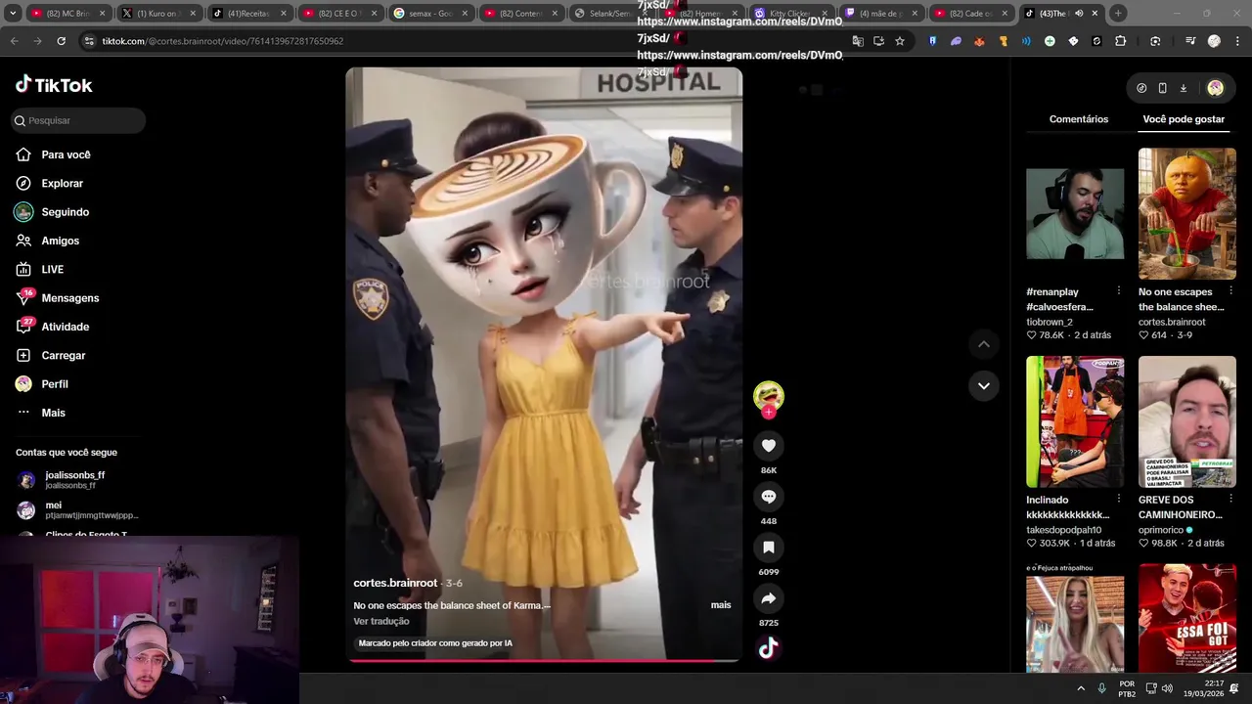Click the address bar URL

tap(222, 41)
